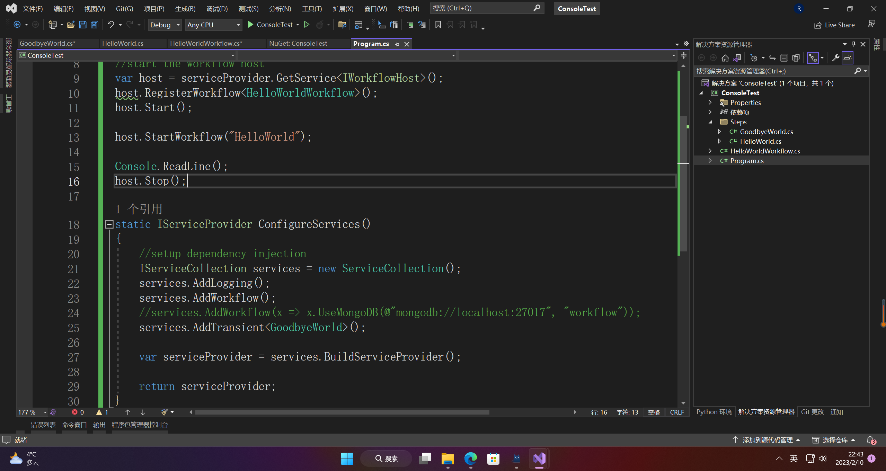Click the editor horizontal scrollbar
Screen dimensions: 886x471
342,412
